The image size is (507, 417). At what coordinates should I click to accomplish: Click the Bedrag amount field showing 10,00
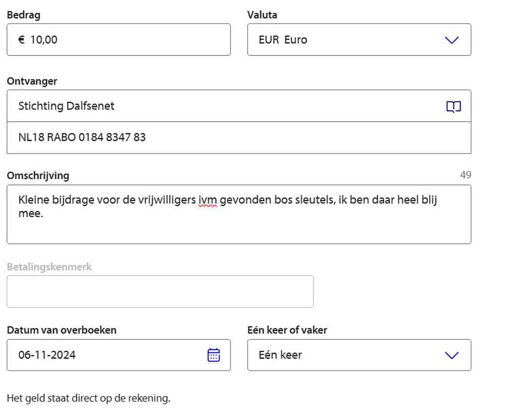pos(119,40)
